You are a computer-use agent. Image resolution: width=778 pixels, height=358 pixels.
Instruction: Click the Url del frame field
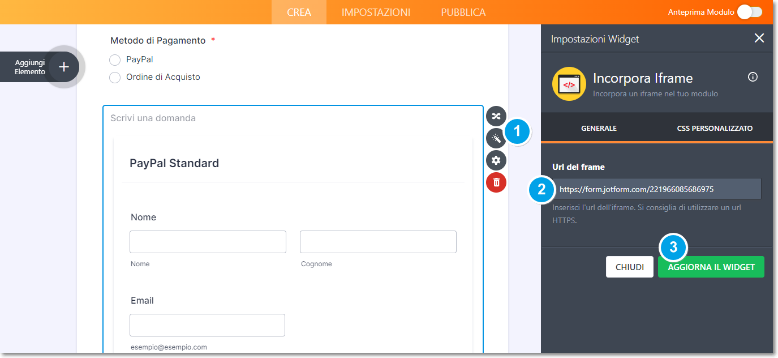pyautogui.click(x=657, y=189)
